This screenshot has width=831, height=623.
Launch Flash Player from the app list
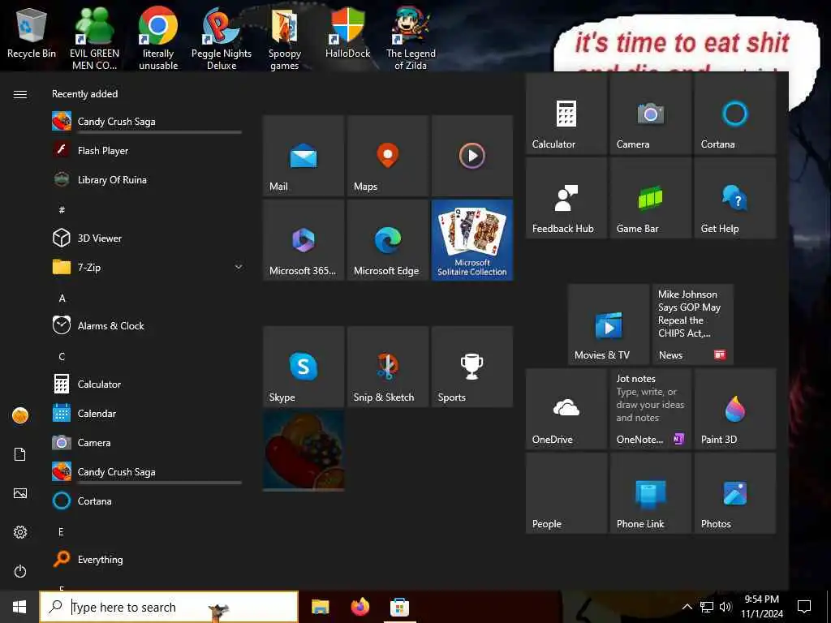[147, 151]
